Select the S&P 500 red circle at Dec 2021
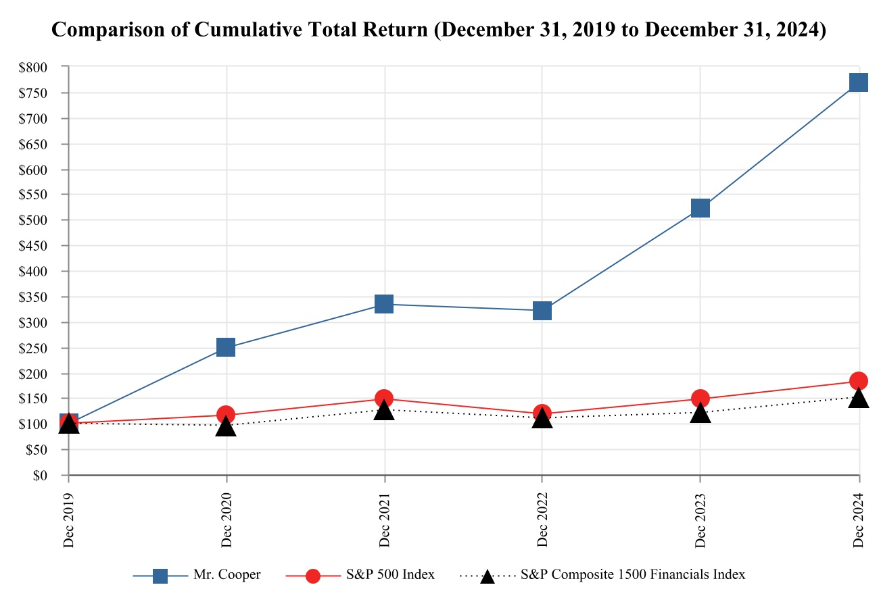The width and height of the screenshot is (879, 608). point(384,399)
